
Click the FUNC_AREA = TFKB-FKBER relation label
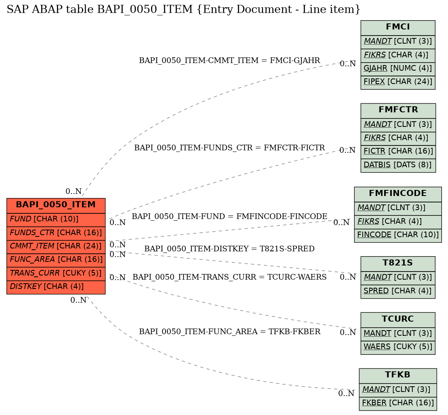(229, 331)
